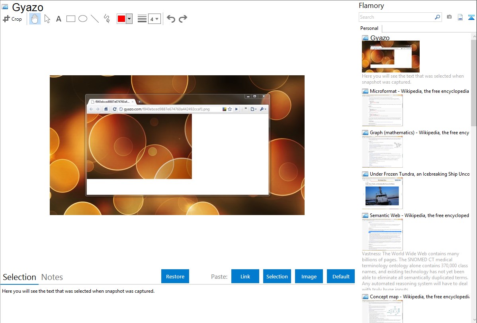Choose the freehand scribble tool
This screenshot has width=477, height=323.
click(x=107, y=19)
